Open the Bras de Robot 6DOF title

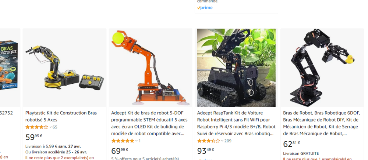[x=322, y=123]
